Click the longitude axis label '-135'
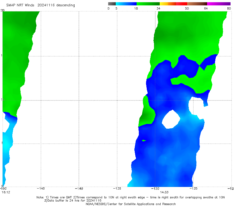 click(117, 189)
